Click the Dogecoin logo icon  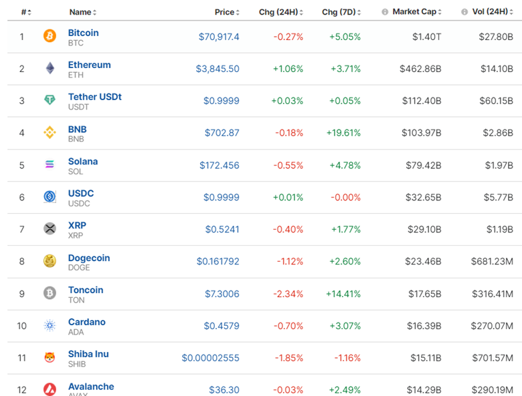[x=50, y=261]
